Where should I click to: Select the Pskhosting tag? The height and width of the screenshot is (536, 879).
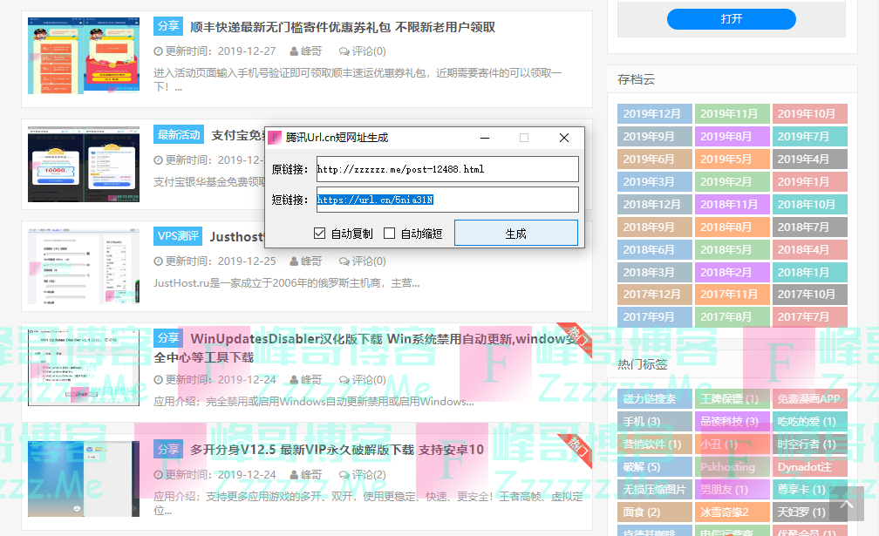(x=732, y=466)
